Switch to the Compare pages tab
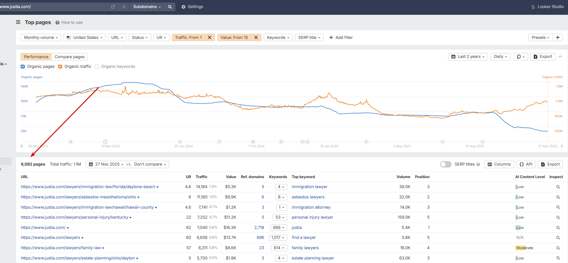The height and width of the screenshot is (263, 568). pos(70,57)
